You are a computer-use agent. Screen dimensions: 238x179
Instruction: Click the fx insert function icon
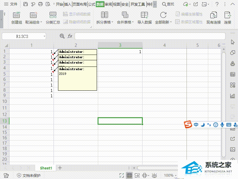70,36
